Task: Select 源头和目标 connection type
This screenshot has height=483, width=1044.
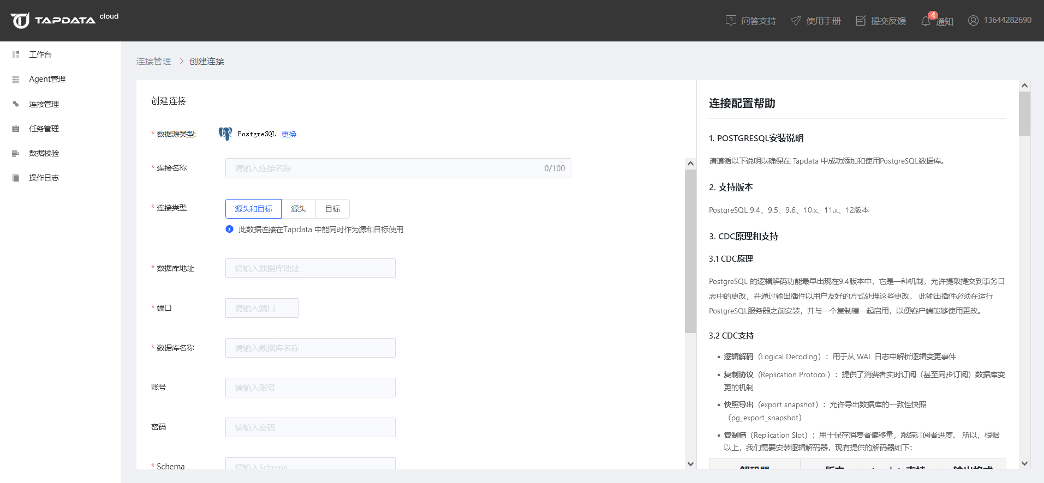Action: [253, 209]
